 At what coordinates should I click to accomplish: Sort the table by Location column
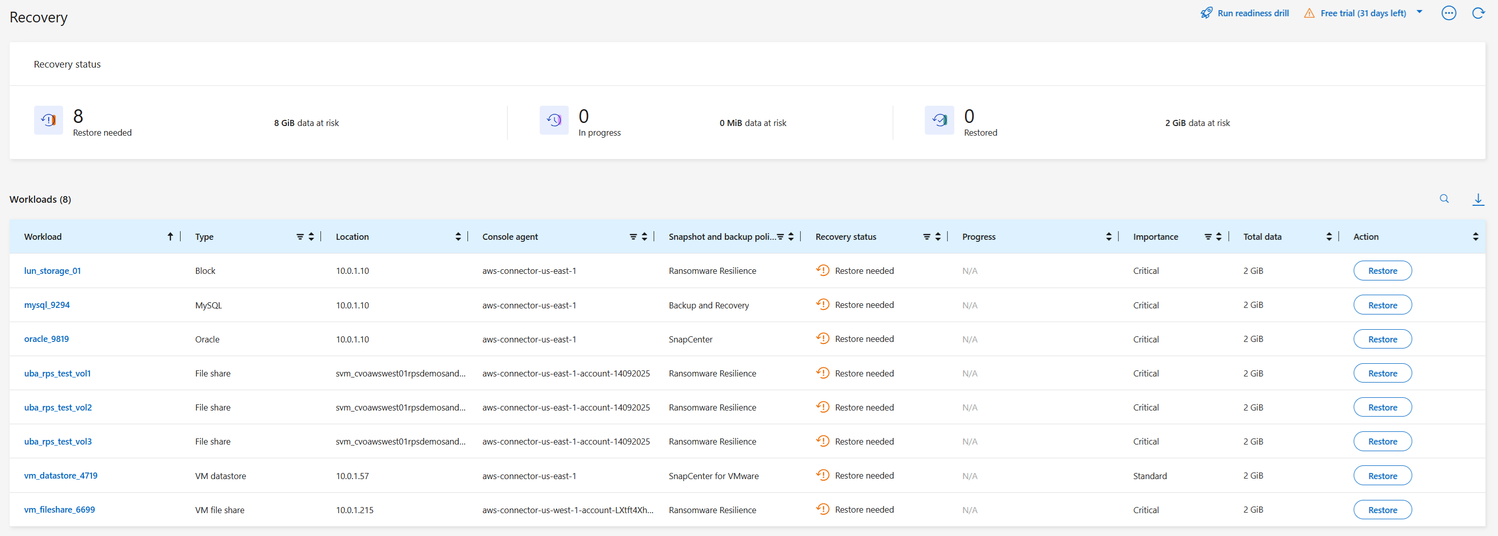pyautogui.click(x=458, y=236)
